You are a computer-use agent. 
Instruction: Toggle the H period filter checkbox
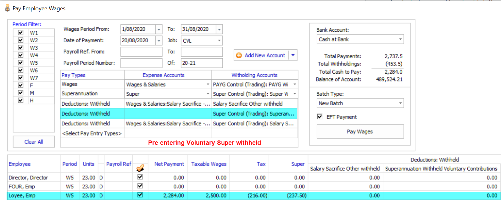click(x=21, y=100)
